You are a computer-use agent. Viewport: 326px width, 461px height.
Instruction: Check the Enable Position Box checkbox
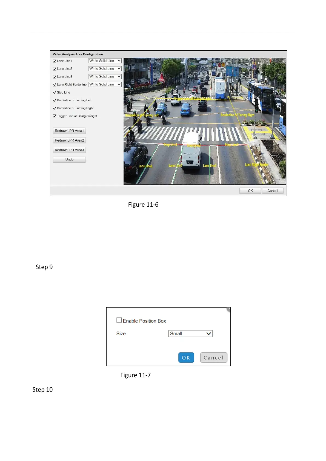[119, 320]
